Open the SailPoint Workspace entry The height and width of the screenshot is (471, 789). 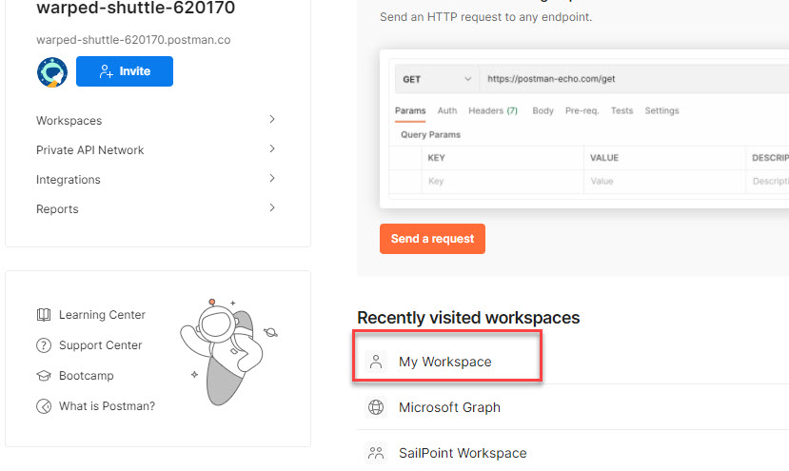pos(463,453)
